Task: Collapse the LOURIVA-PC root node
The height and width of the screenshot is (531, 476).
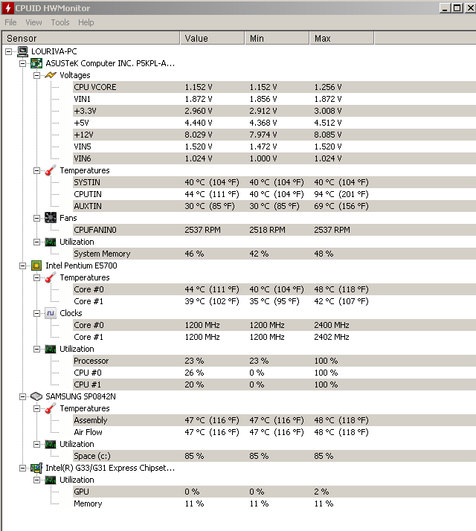Action: [x=8, y=51]
